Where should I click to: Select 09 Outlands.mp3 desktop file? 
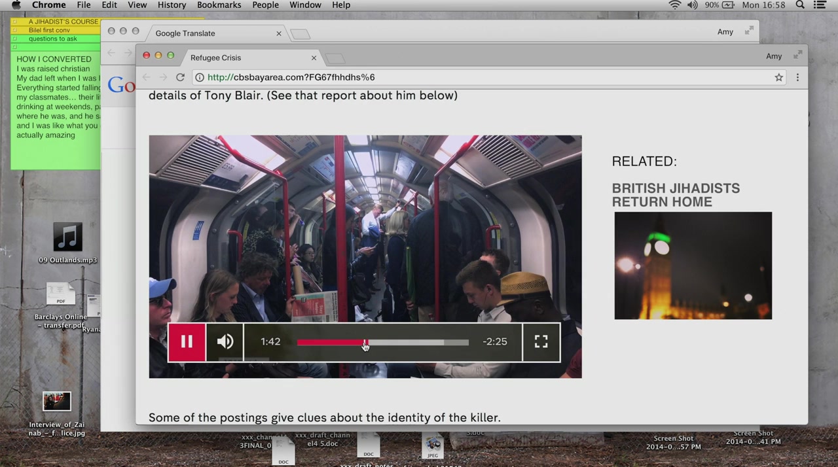pyautogui.click(x=67, y=238)
